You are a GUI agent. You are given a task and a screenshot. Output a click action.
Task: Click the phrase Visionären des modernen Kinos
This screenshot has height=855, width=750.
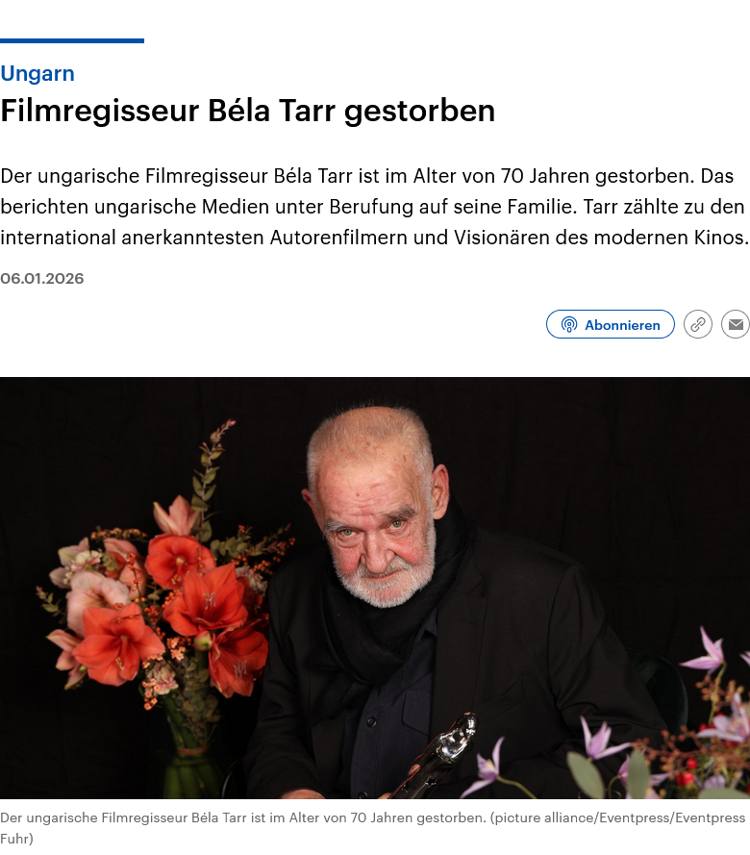click(x=601, y=238)
